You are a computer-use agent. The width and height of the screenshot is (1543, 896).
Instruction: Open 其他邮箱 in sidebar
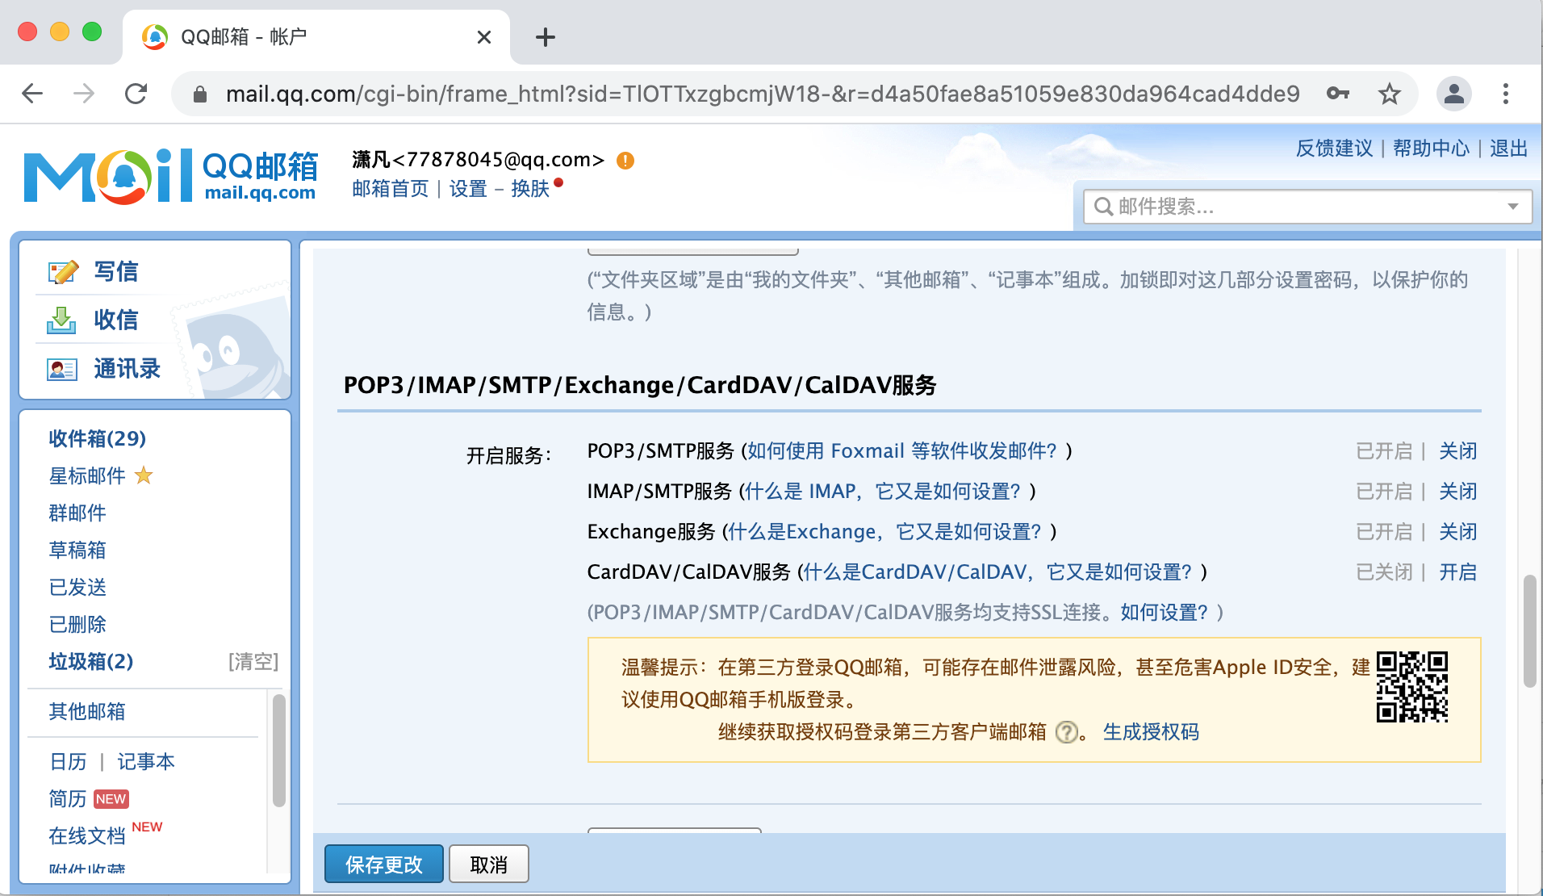pyautogui.click(x=87, y=711)
